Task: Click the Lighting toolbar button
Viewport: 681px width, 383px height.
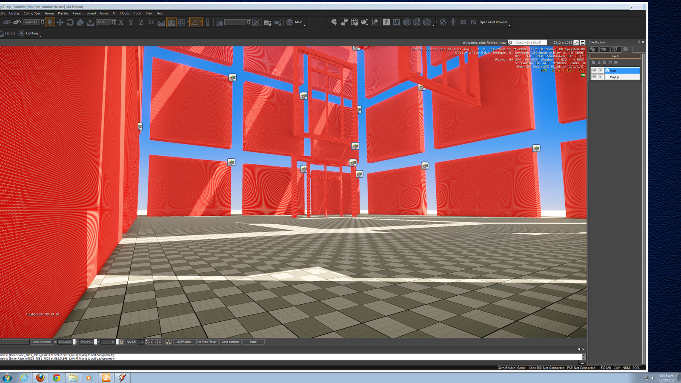Action: [29, 33]
